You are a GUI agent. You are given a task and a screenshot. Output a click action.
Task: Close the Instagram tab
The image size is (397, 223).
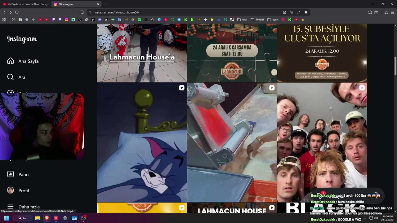click(x=98, y=4)
